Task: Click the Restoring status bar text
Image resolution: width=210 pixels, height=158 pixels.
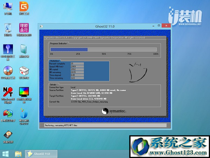Action: pos(61,125)
